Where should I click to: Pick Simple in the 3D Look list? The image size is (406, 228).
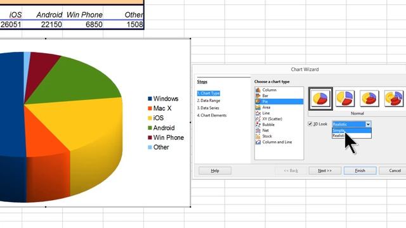click(351, 130)
